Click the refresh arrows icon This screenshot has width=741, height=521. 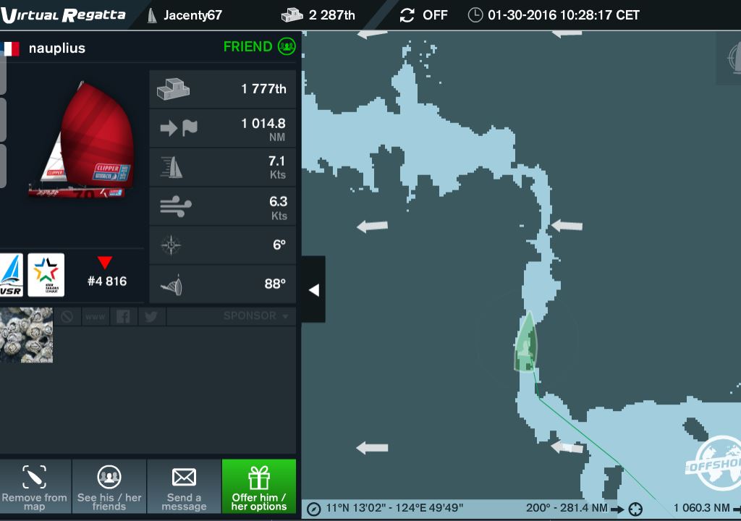pyautogui.click(x=407, y=15)
